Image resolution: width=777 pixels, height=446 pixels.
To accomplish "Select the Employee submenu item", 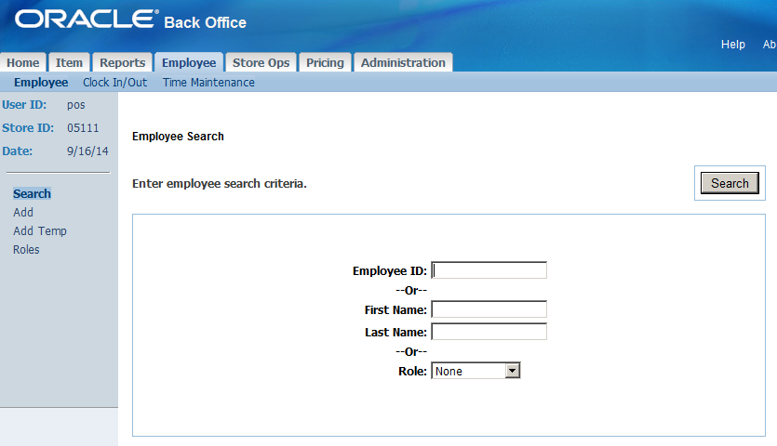I will pyautogui.click(x=41, y=82).
